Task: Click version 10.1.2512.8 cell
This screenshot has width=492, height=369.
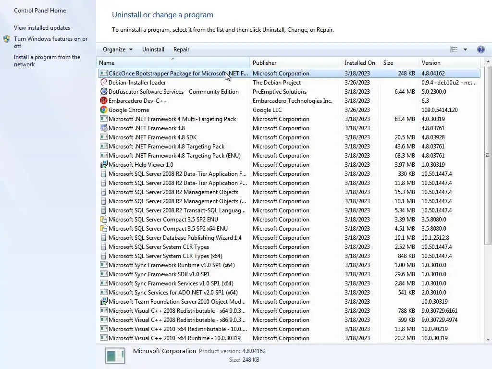Action: point(435,237)
